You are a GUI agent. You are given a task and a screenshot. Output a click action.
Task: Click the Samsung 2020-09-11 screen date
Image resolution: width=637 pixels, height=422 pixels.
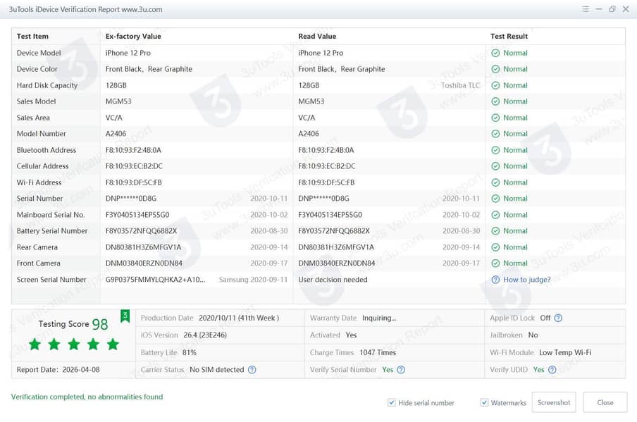click(x=253, y=280)
